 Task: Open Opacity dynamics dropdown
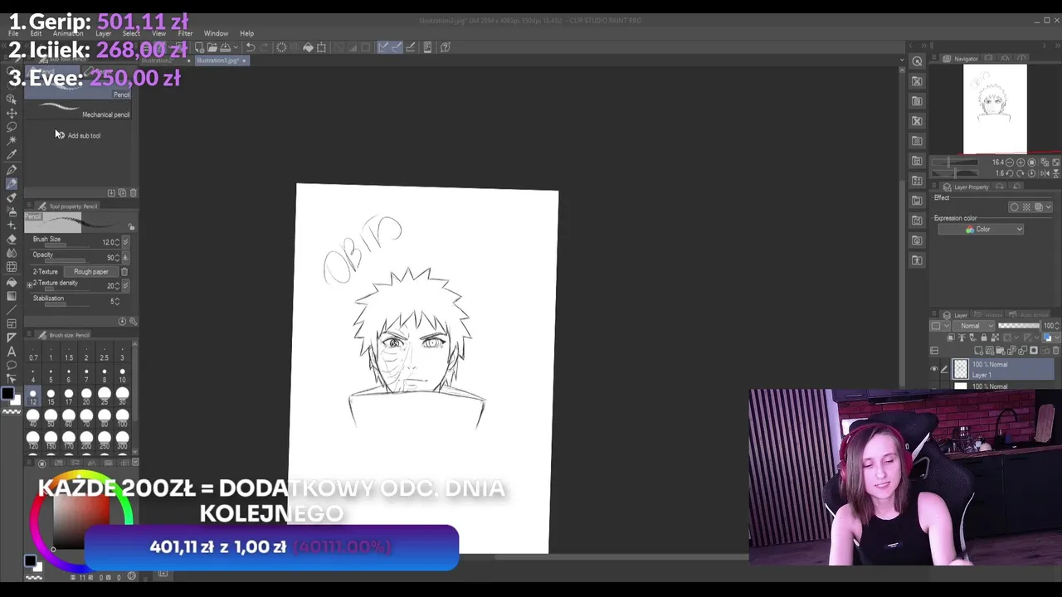pos(125,257)
